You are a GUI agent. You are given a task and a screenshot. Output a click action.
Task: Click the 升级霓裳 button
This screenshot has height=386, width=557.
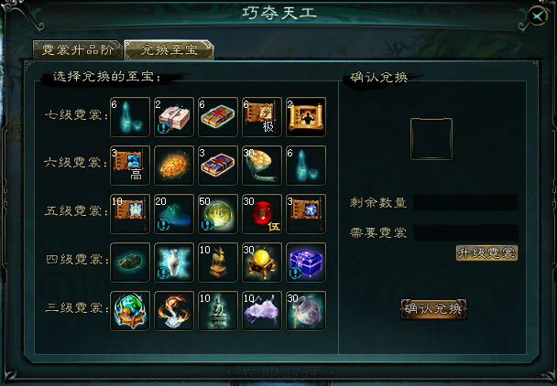(486, 253)
